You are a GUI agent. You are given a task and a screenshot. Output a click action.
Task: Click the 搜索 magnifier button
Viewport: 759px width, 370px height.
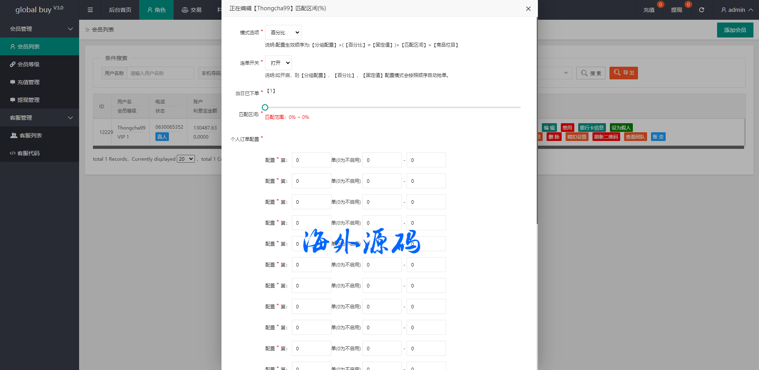tap(591, 73)
